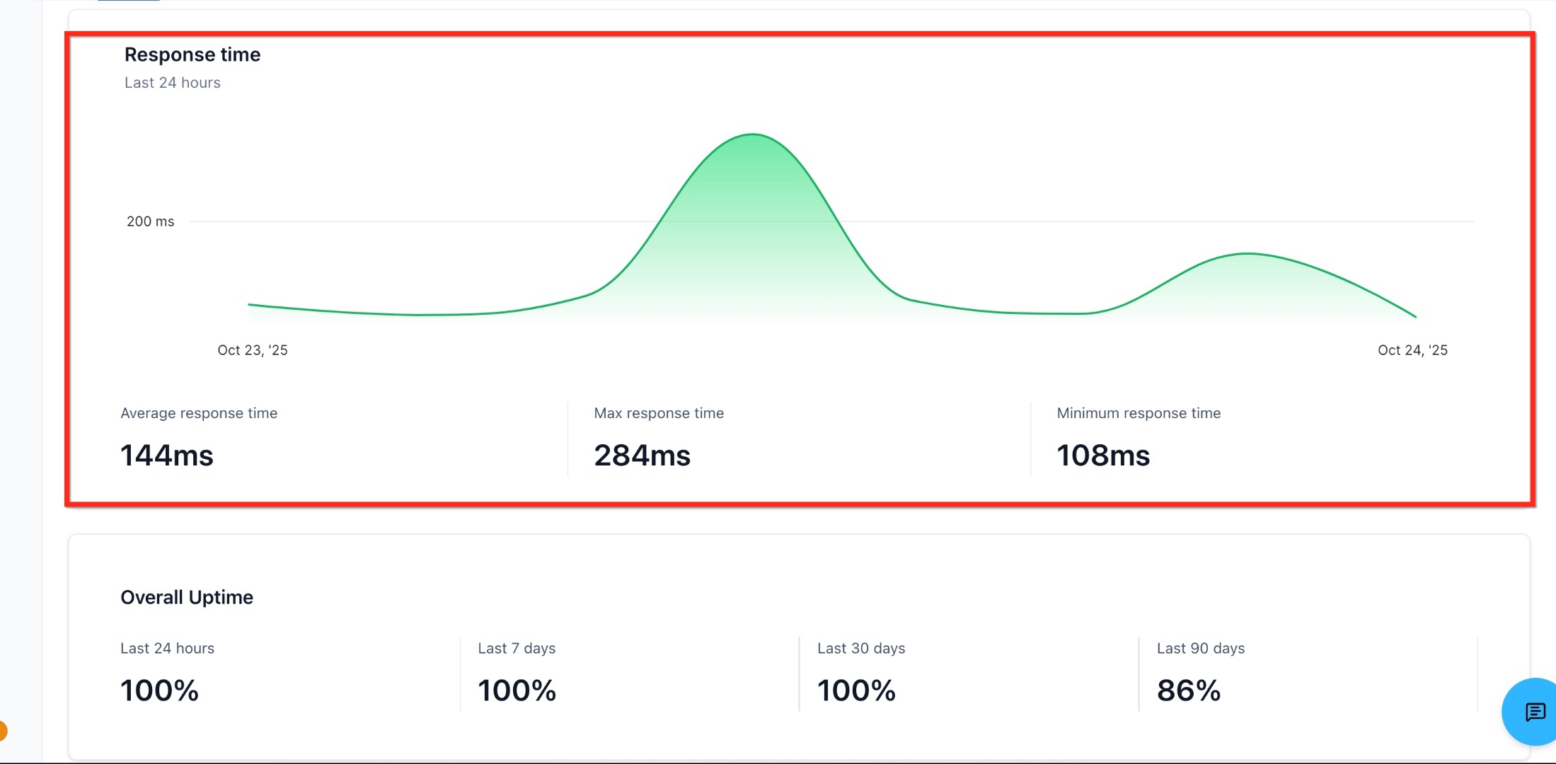
Task: Click the Oct 23, '25 date label
Action: click(x=253, y=350)
